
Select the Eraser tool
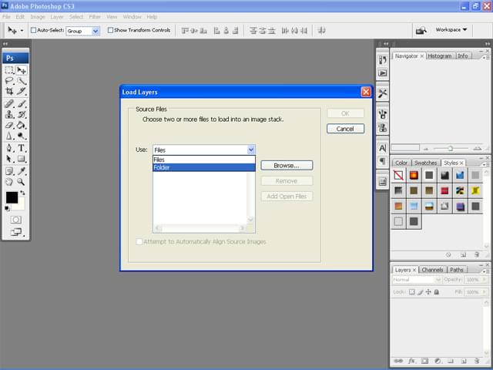click(9, 125)
